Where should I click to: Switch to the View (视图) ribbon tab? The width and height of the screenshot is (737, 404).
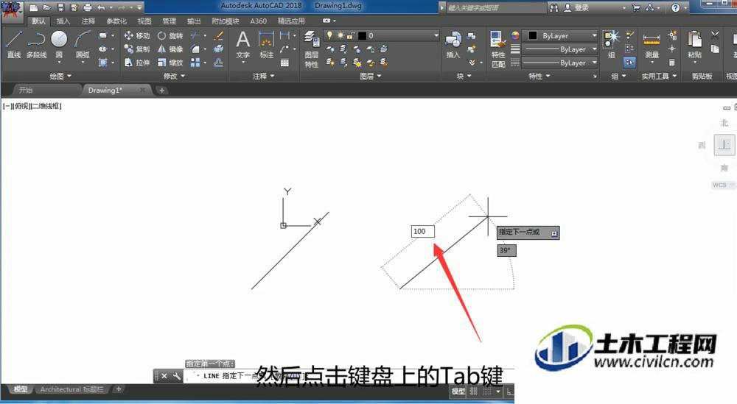coord(144,21)
